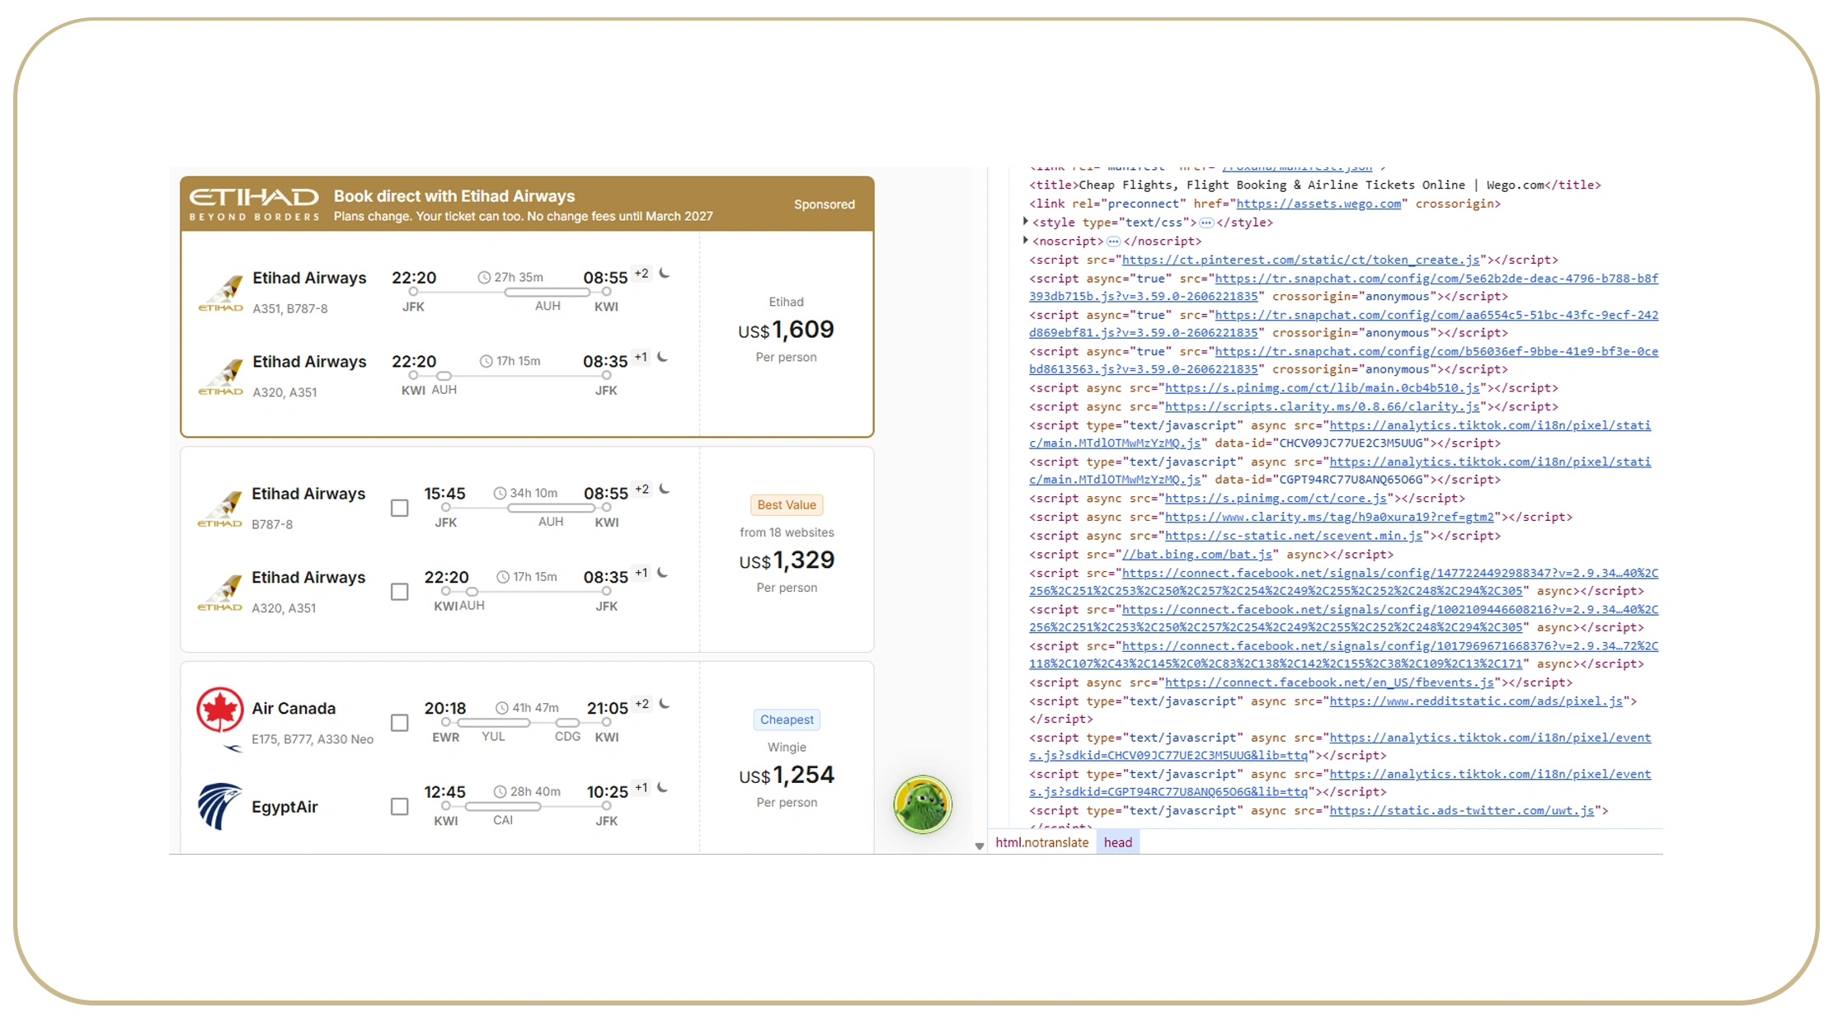Viewport: 1833px width, 1022px height.
Task: Click the US$1,329 price
Action: tap(787, 560)
